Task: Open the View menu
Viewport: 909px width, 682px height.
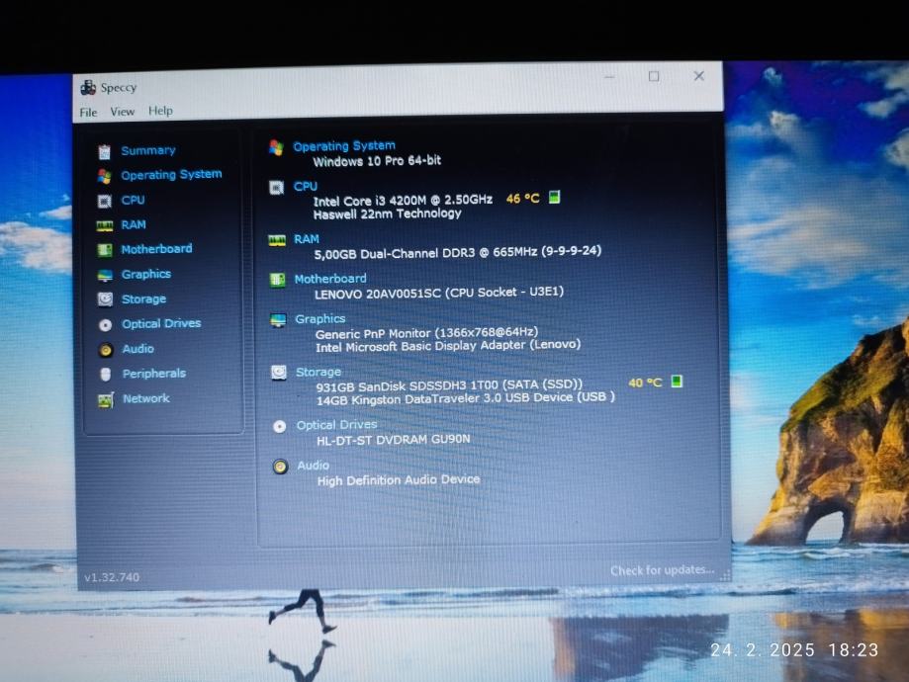Action: pyautogui.click(x=122, y=112)
